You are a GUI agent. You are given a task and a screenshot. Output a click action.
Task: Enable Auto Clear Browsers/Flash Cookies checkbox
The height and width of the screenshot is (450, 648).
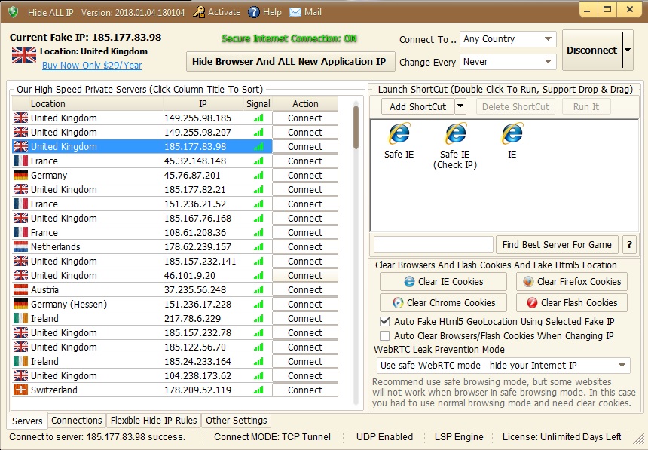tap(385, 336)
